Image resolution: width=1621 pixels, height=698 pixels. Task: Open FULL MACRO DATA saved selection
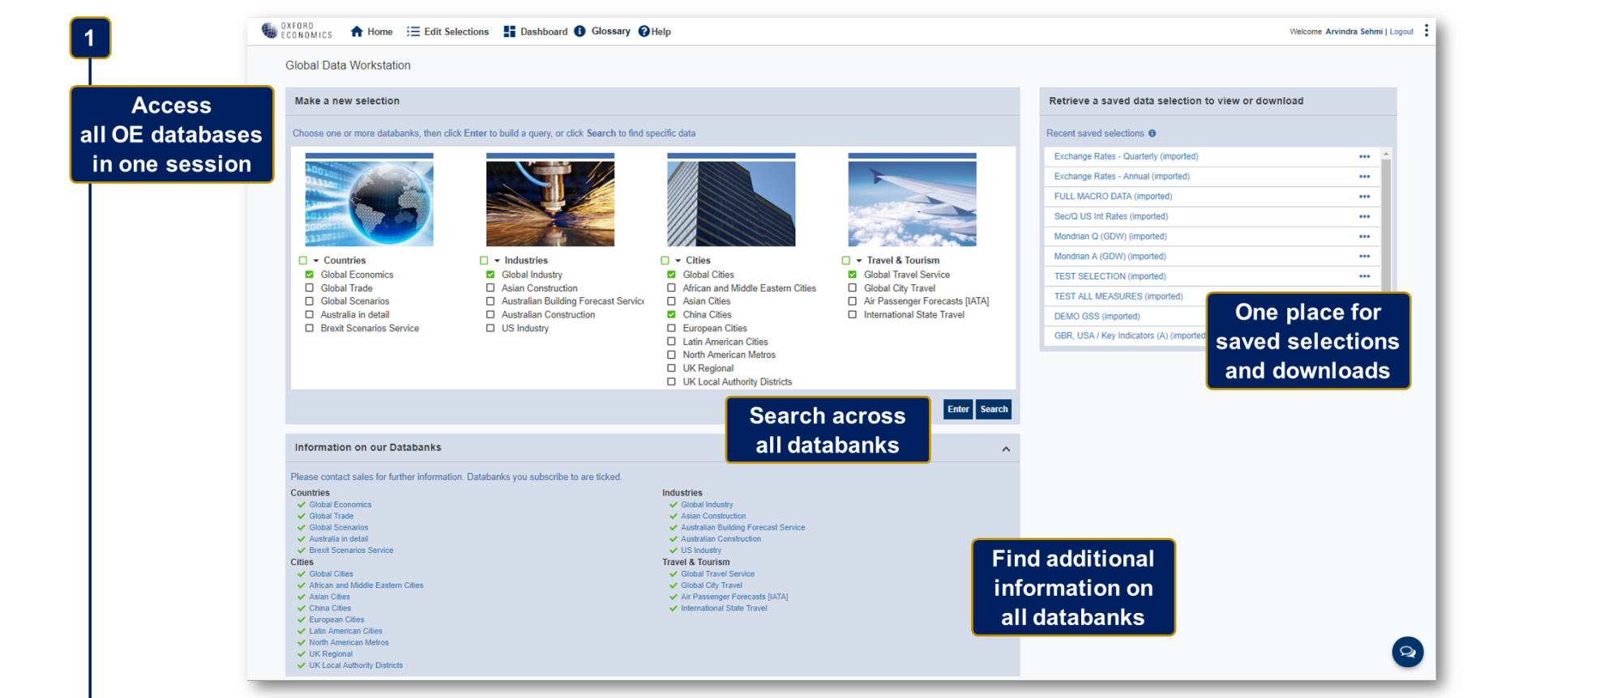[1113, 197]
